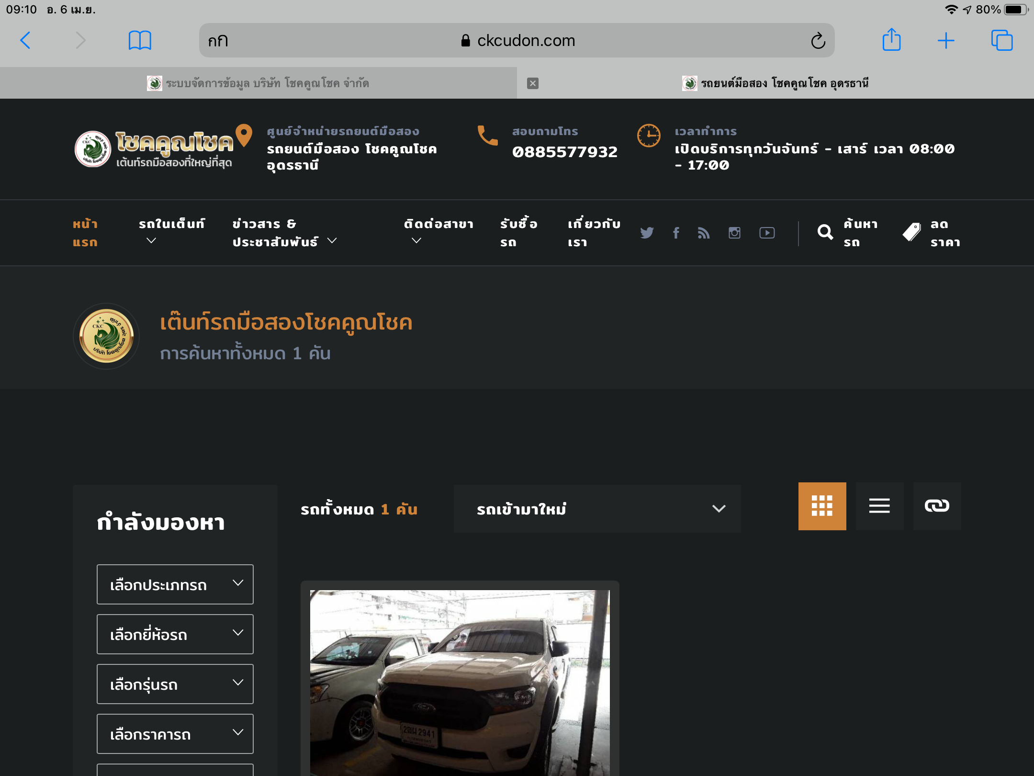
Task: Click the RSS feed icon
Action: coord(704,233)
